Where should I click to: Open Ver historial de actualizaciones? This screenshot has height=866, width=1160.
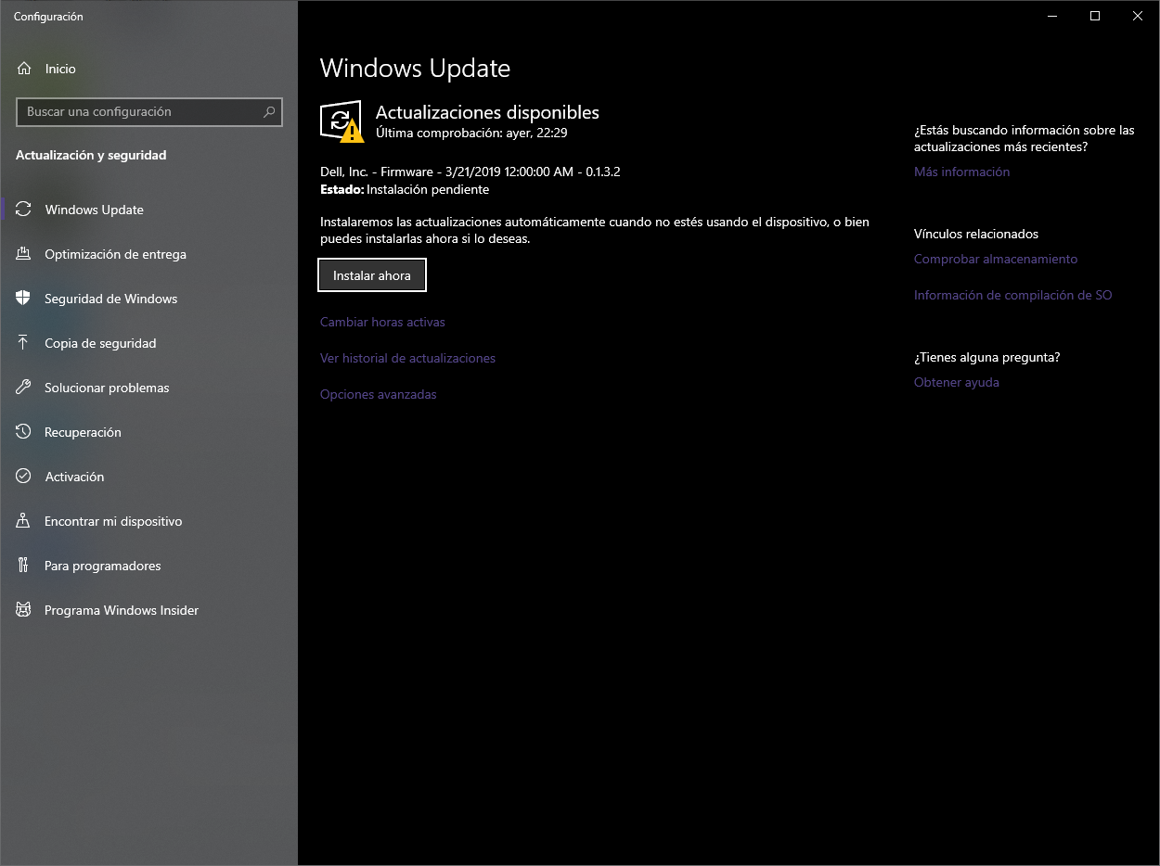pos(407,358)
